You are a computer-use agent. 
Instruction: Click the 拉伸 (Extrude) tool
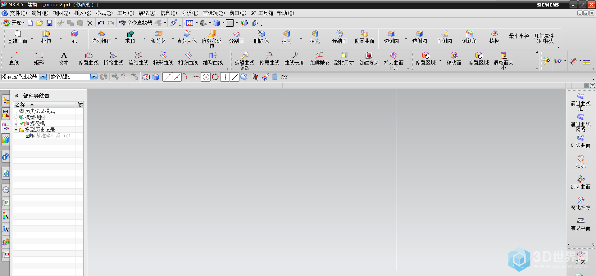46,37
